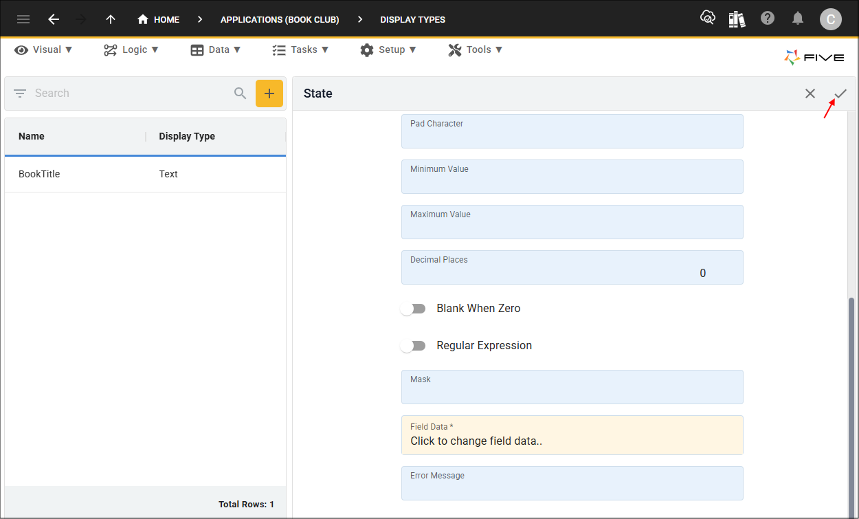859x519 pixels.
Task: Toggle the Blank When Zero switch
Action: point(413,309)
